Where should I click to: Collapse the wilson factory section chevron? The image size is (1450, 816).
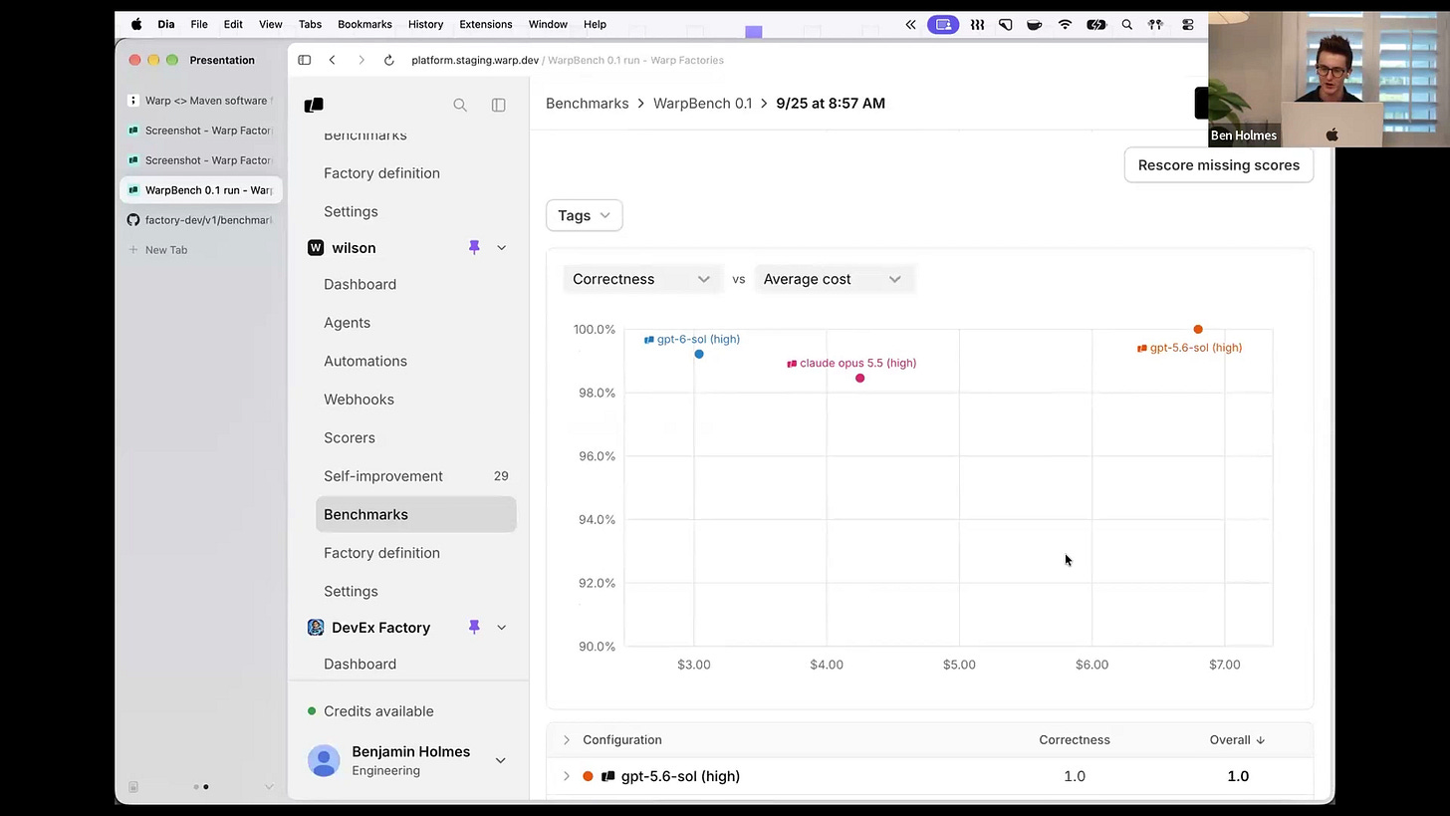click(x=501, y=247)
